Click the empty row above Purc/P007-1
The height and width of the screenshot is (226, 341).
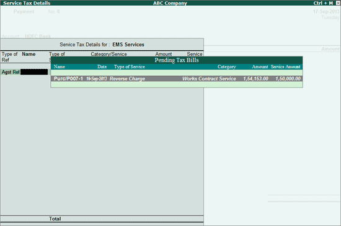click(177, 73)
